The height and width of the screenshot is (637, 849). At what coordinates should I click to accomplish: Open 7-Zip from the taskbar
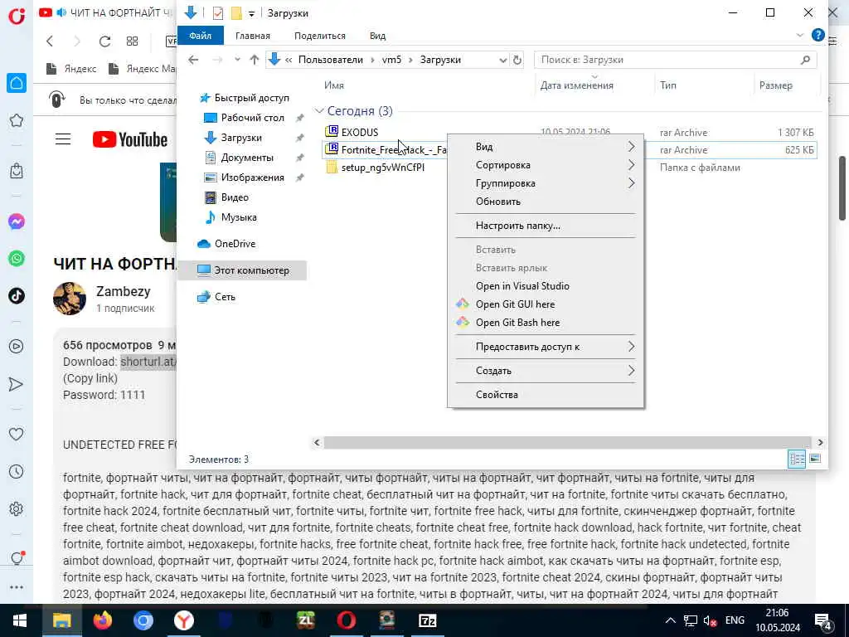coord(427,620)
